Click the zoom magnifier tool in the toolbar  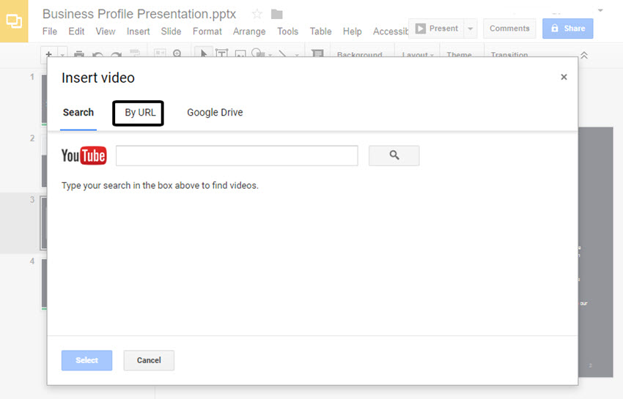coord(177,53)
